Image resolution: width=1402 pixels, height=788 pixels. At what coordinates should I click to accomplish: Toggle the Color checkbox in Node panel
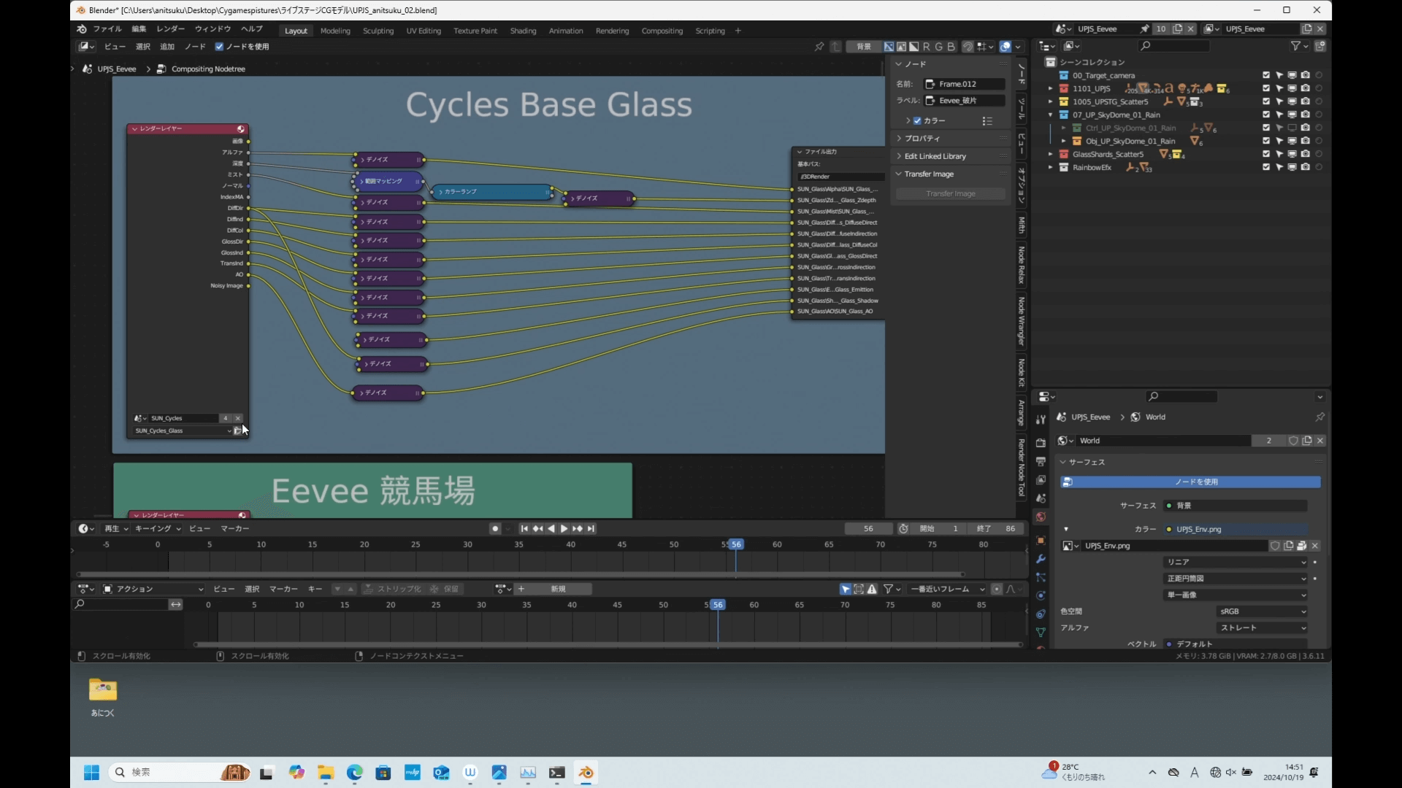point(918,121)
